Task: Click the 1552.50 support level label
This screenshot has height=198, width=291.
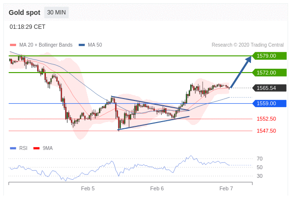Action: [x=266, y=119]
